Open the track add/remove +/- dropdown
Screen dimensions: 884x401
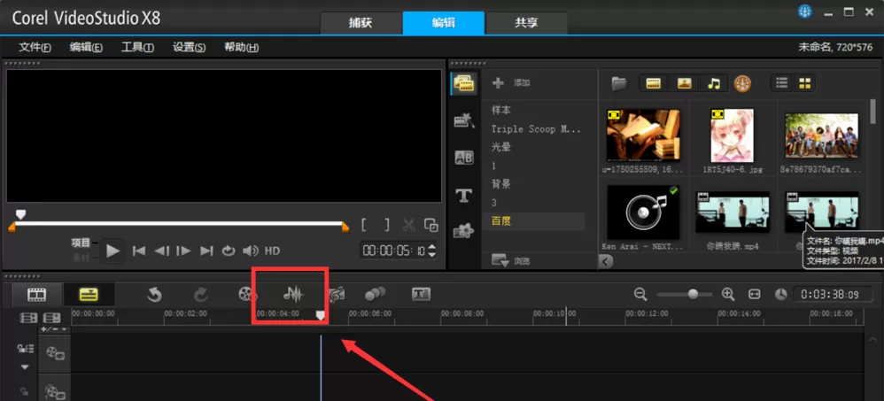[x=55, y=329]
